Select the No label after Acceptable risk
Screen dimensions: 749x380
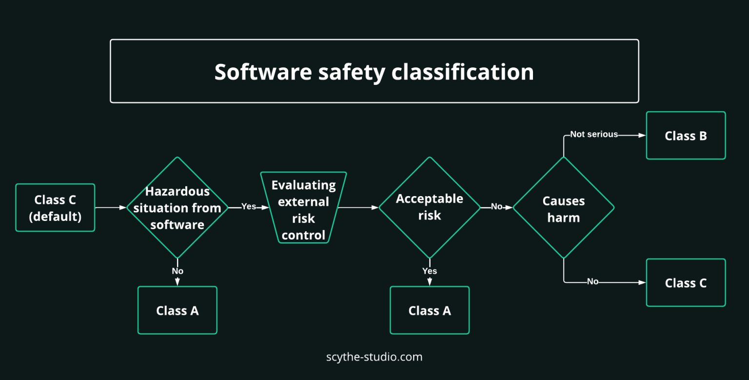tap(496, 207)
